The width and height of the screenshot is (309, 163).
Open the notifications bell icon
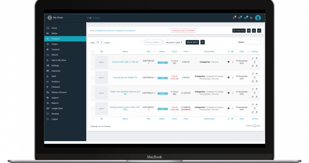pos(234,18)
